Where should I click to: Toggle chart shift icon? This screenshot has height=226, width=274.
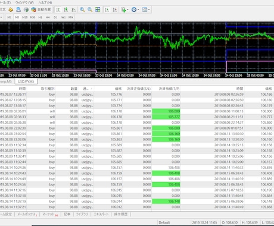(x=114, y=10)
